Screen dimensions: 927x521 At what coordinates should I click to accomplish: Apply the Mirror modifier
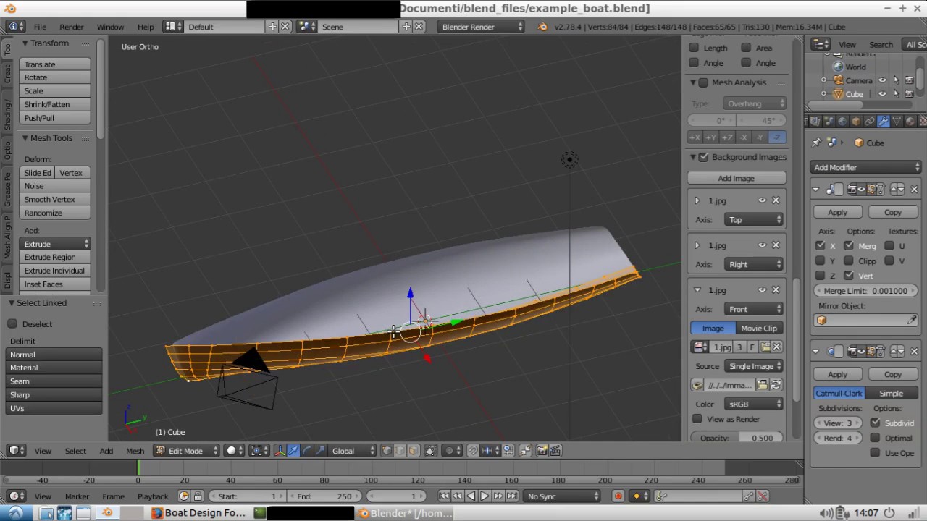(837, 212)
